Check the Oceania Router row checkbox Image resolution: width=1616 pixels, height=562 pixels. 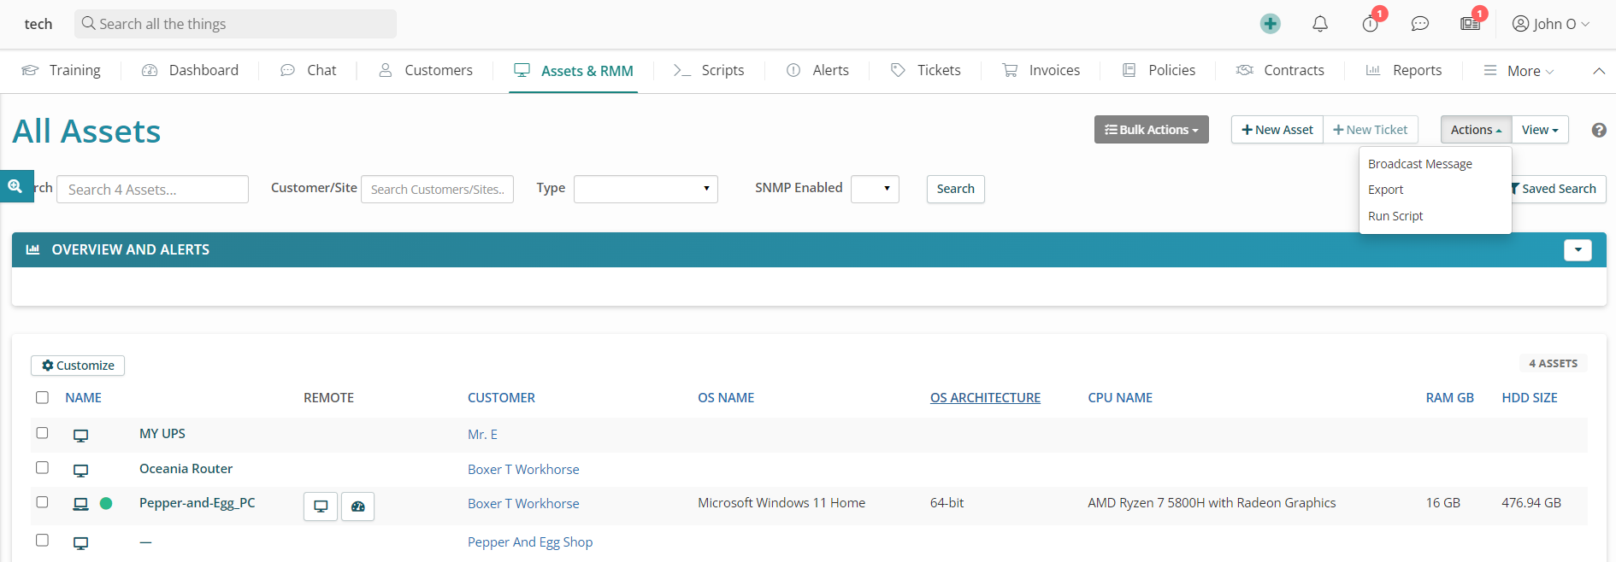tap(42, 468)
